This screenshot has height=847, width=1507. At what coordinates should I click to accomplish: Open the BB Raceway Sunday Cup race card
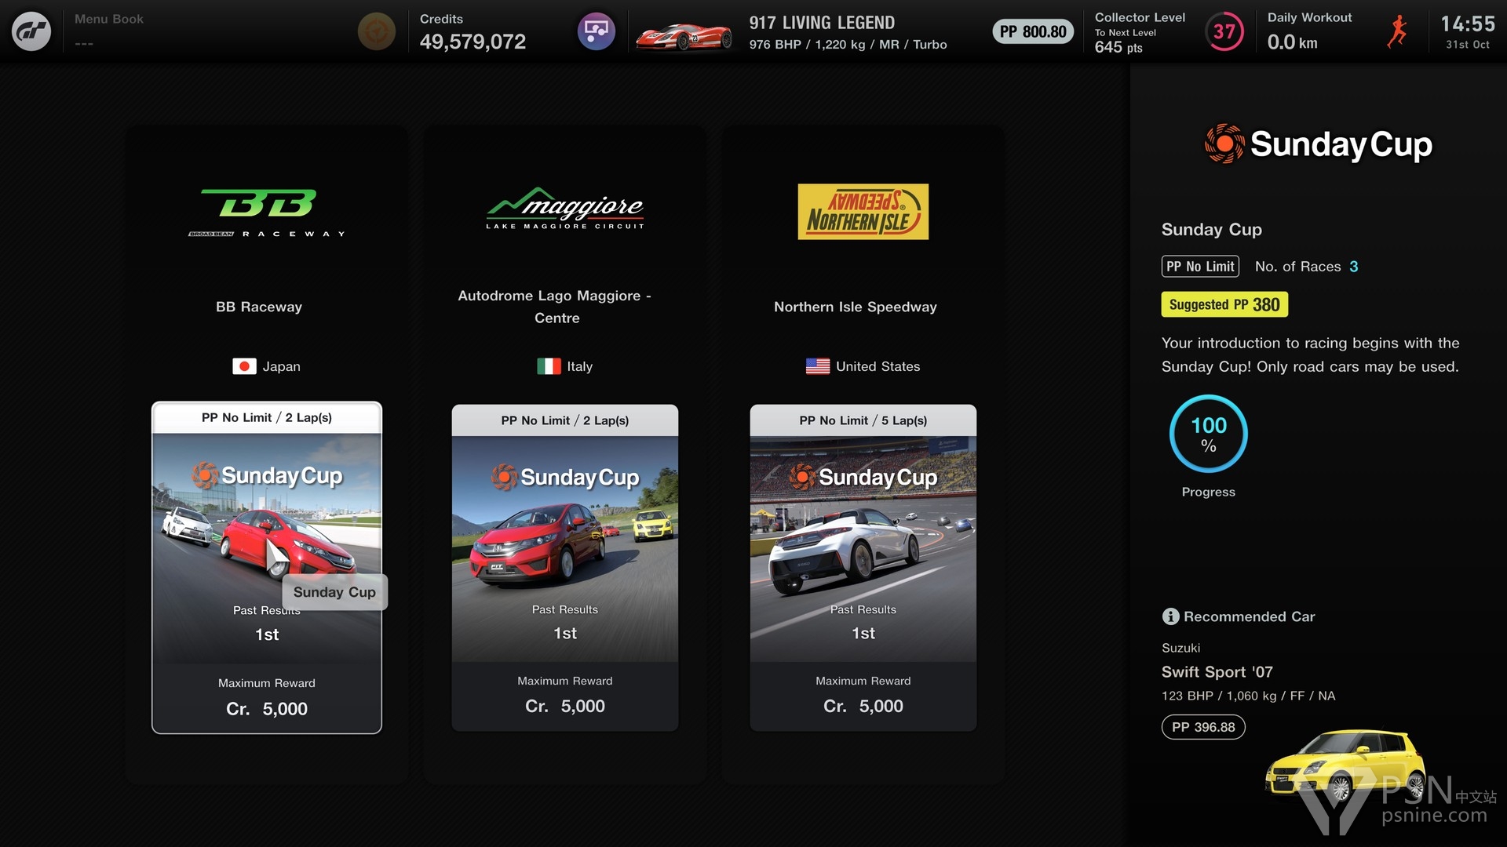(267, 568)
